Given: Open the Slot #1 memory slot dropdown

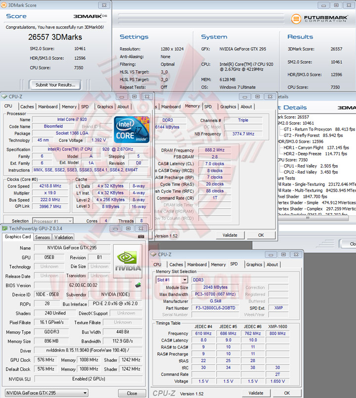Looking at the screenshot, I should point(172,280).
